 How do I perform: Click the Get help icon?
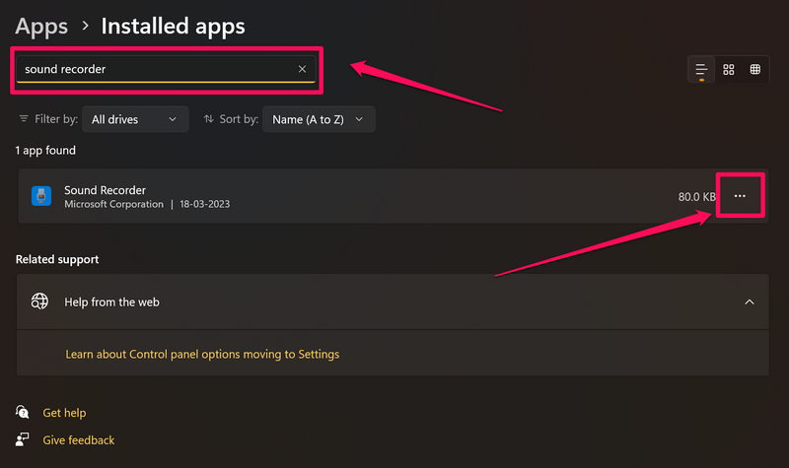point(23,413)
